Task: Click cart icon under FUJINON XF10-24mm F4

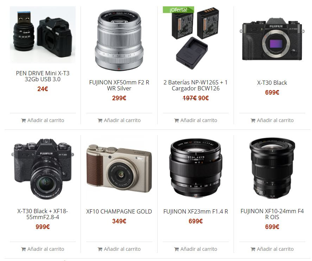Action: pyautogui.click(x=253, y=249)
